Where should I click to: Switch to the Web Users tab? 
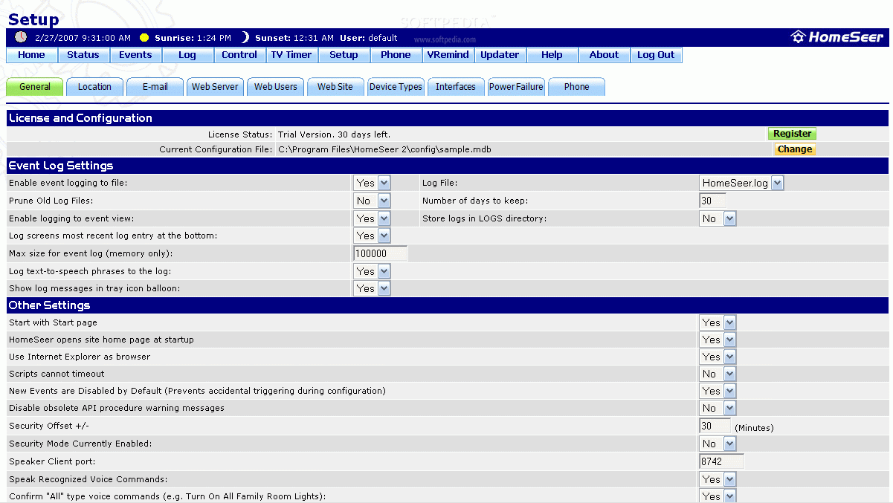[x=275, y=87]
